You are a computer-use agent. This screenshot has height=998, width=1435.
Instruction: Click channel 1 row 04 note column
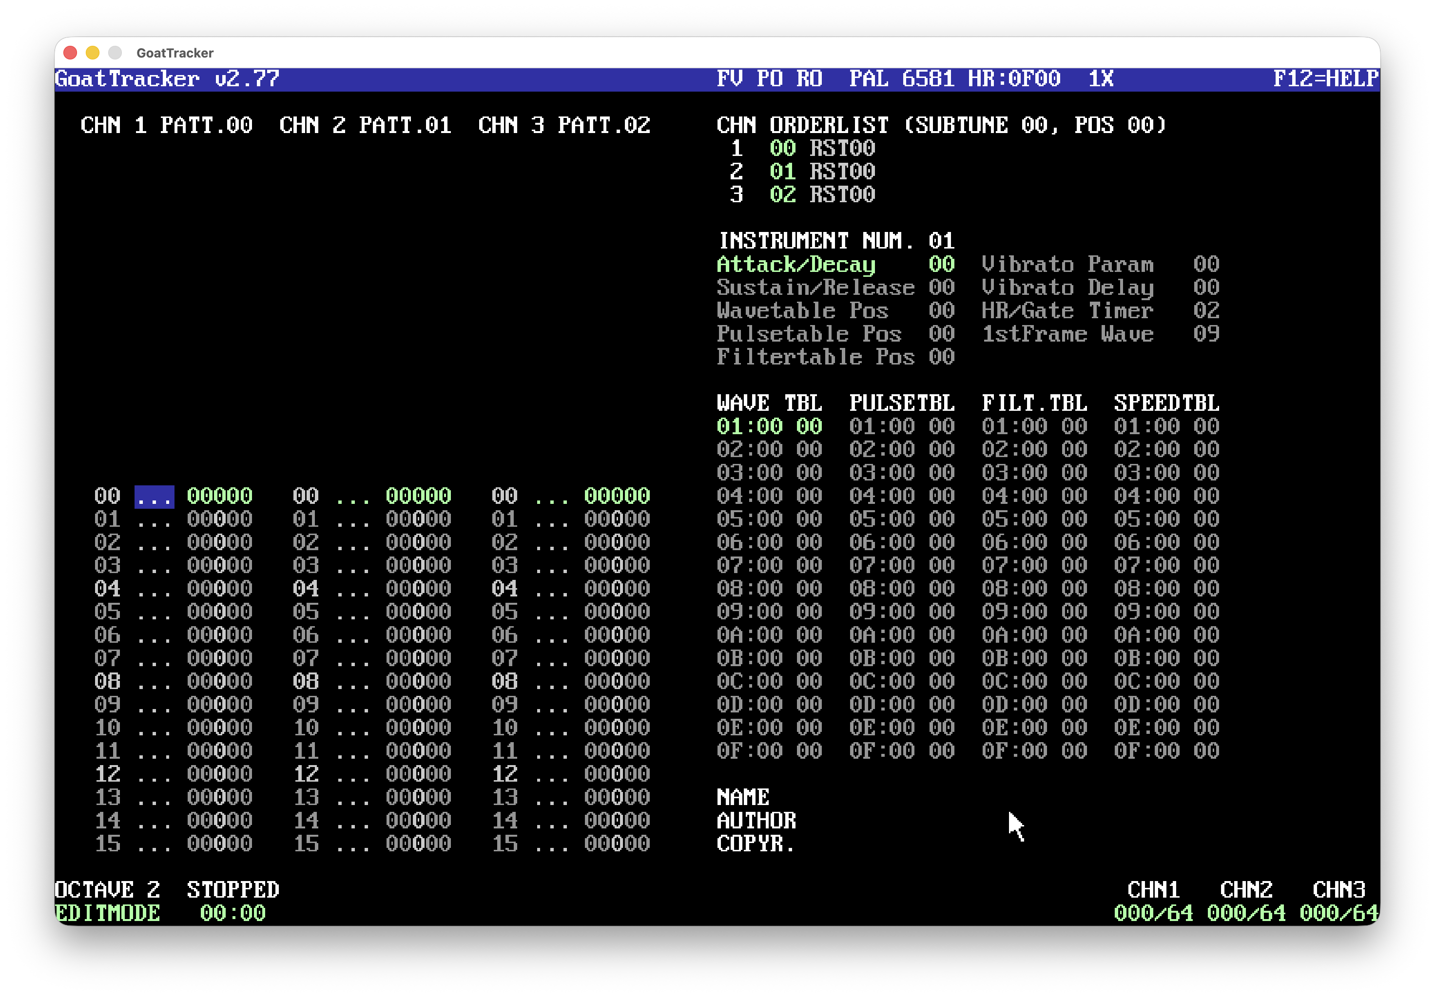(155, 589)
